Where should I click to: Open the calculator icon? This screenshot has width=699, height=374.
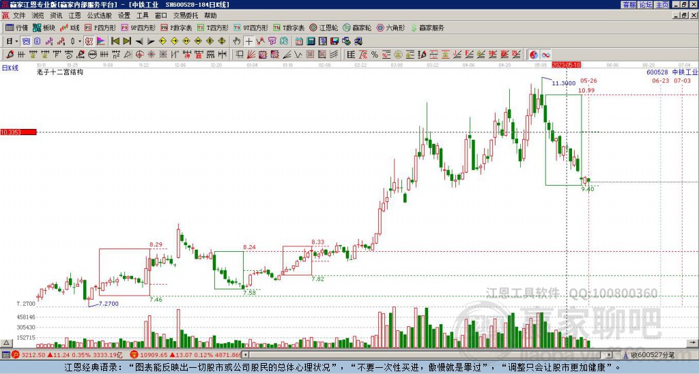click(311, 42)
